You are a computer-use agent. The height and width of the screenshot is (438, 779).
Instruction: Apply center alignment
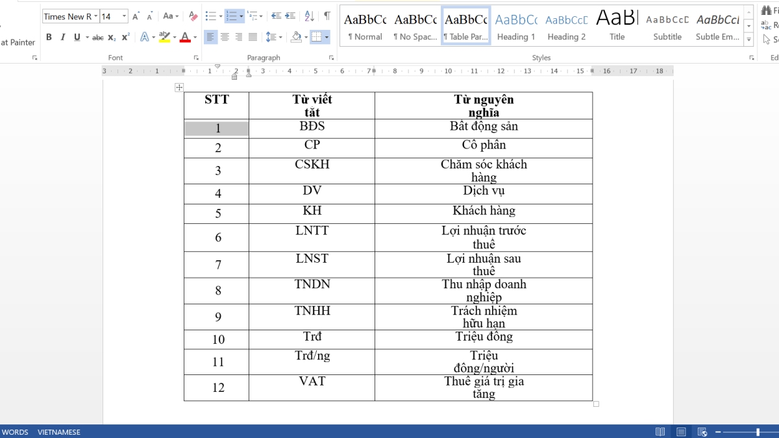[x=223, y=37]
